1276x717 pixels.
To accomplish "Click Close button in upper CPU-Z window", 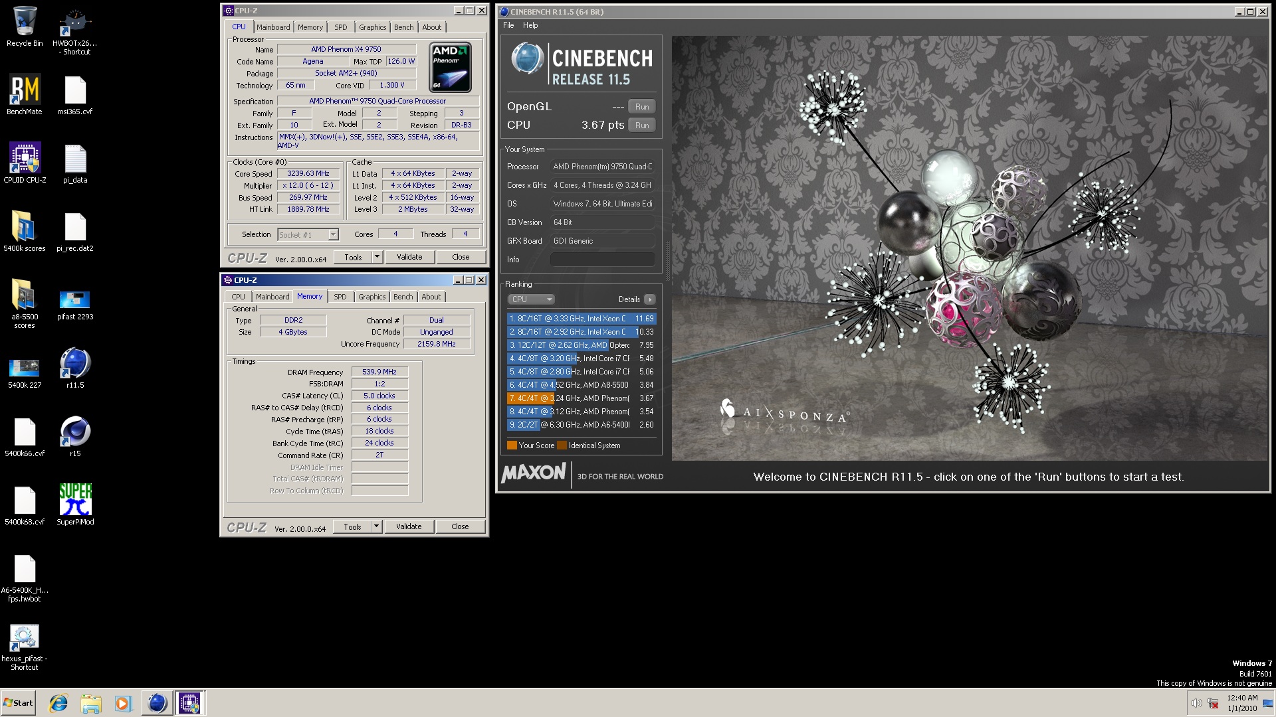I will (461, 257).
